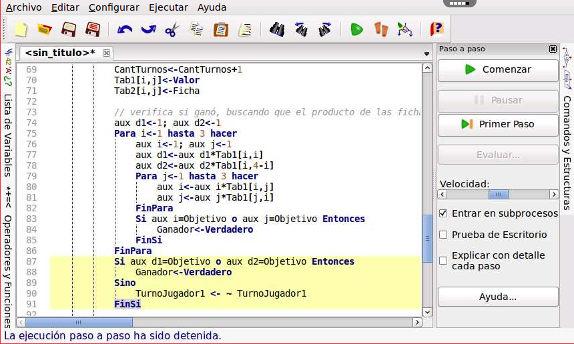Click the New file icon
The width and height of the screenshot is (574, 344).
pyautogui.click(x=21, y=29)
